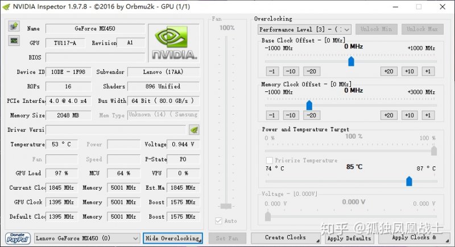Image resolution: width=455 pixels, height=247 pixels.
Task: Click the empty Driver Version field
Action: [116, 129]
